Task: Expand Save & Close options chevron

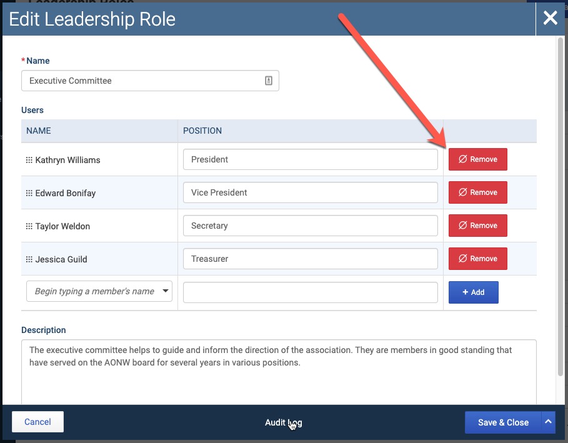Action: pos(549,422)
